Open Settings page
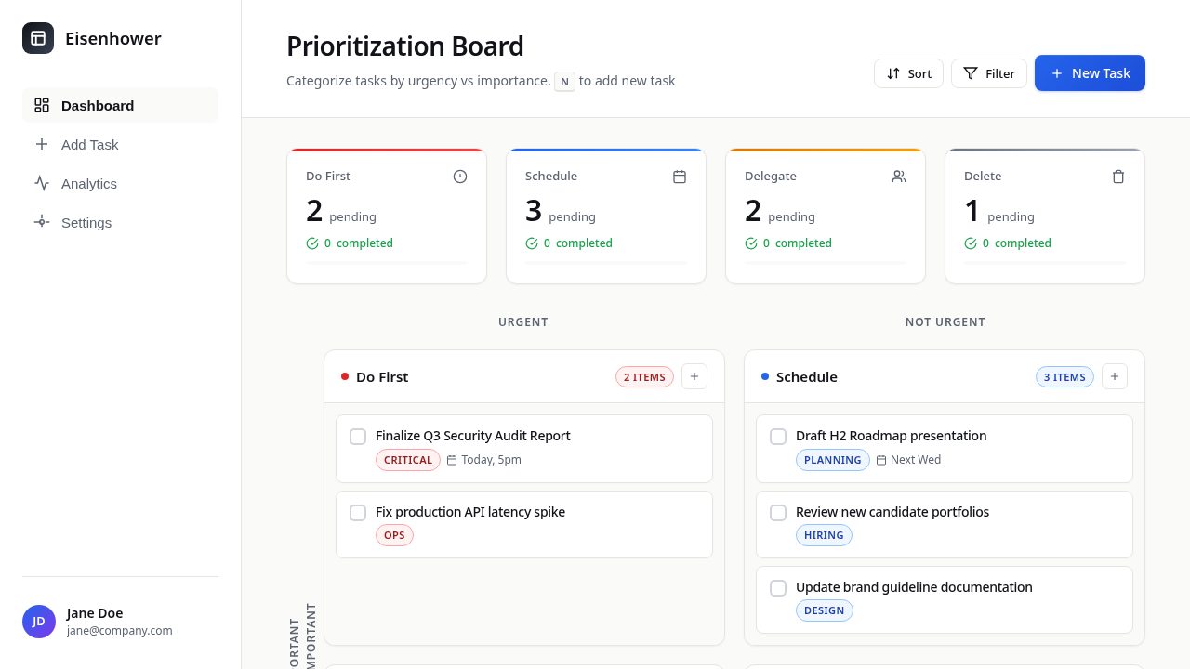The width and height of the screenshot is (1190, 669). pos(120,222)
